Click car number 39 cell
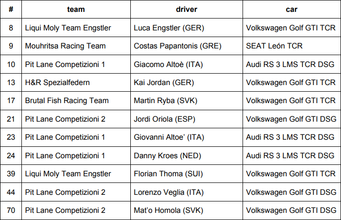 (x=11, y=174)
